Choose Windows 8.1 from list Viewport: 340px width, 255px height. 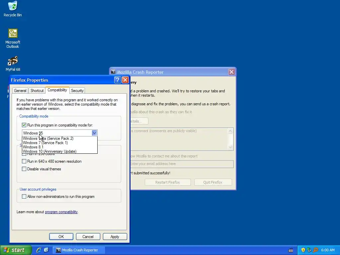[x=60, y=147]
